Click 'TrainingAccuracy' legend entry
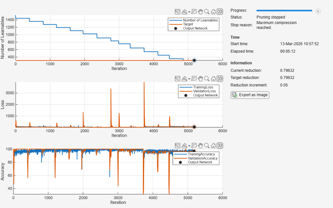This screenshot has width=333, height=208. coord(201,154)
